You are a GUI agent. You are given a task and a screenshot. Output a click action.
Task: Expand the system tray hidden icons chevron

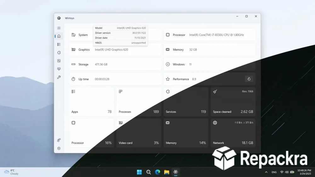266,172
